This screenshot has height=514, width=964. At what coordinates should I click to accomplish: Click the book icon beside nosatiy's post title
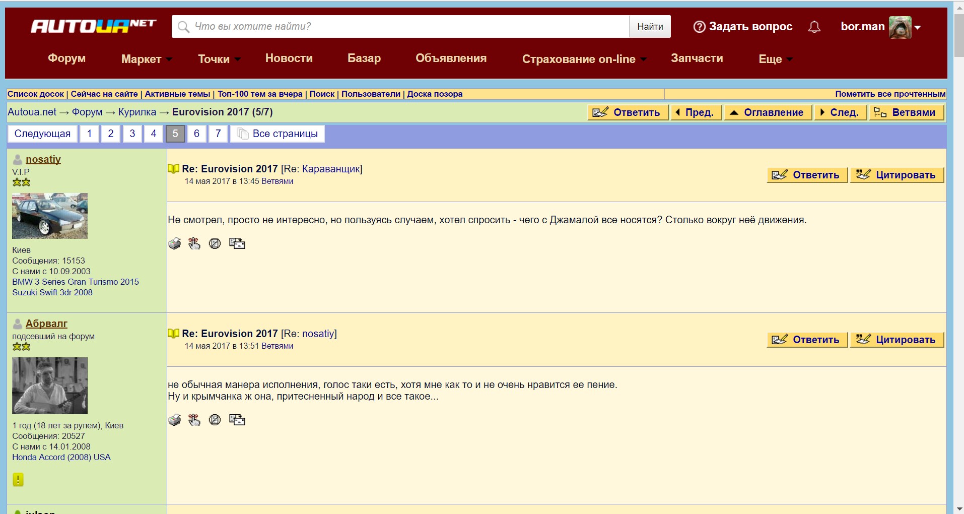pyautogui.click(x=173, y=169)
